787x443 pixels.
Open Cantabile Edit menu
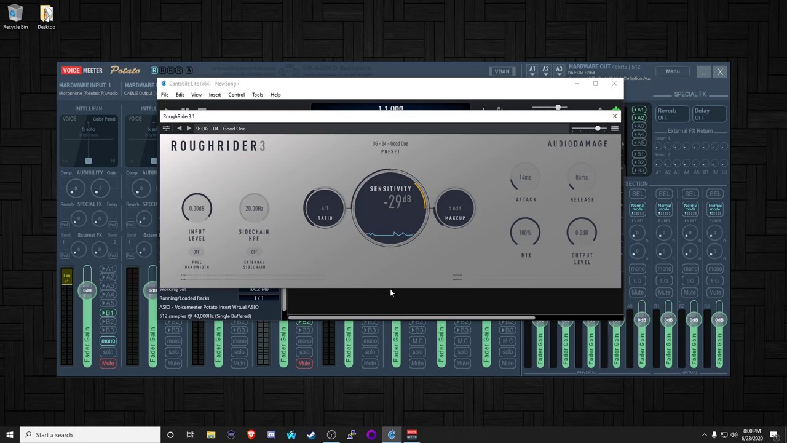tap(180, 95)
